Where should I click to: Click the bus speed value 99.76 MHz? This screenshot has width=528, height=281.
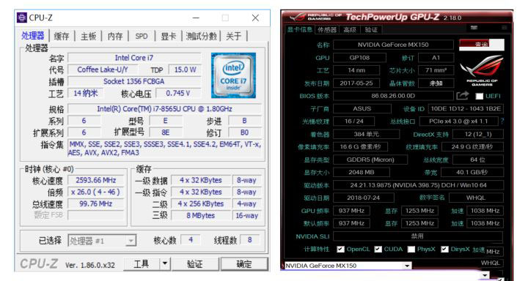click(x=95, y=203)
